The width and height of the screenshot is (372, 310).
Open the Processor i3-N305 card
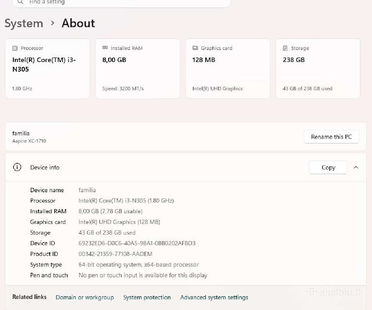pyautogui.click(x=47, y=69)
